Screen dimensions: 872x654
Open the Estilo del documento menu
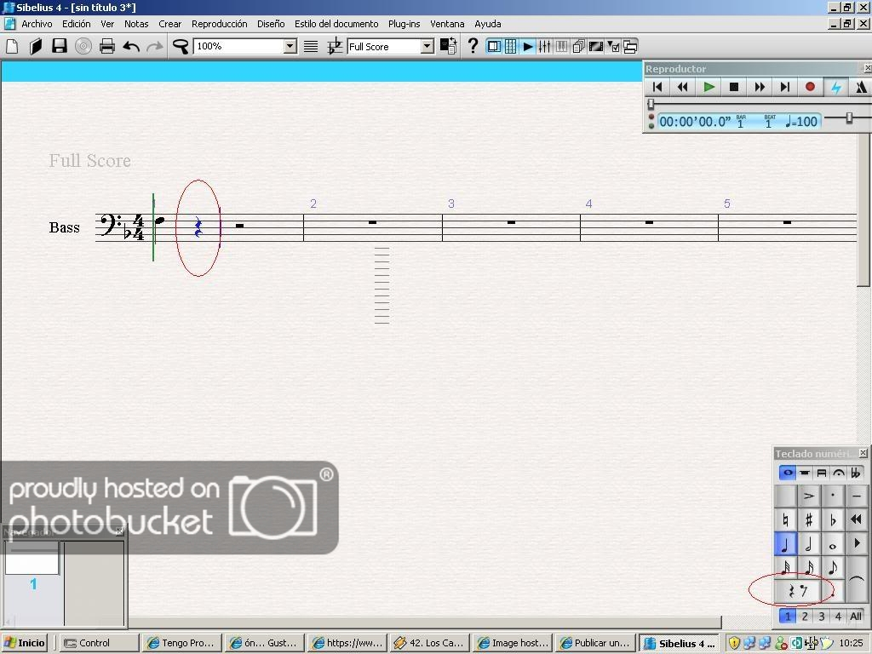click(336, 24)
